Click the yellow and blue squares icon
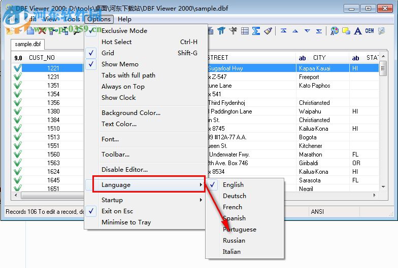The image size is (398, 268). [x=346, y=31]
